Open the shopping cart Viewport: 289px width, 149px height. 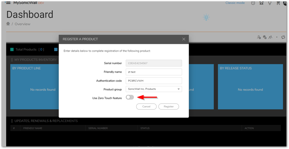[x=278, y=3]
